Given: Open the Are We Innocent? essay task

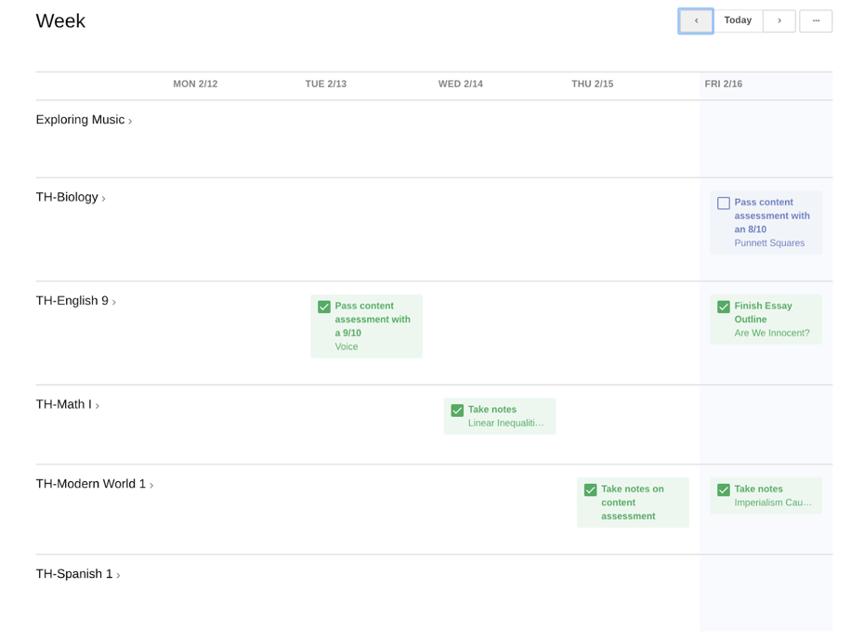Looking at the screenshot, I should (771, 333).
